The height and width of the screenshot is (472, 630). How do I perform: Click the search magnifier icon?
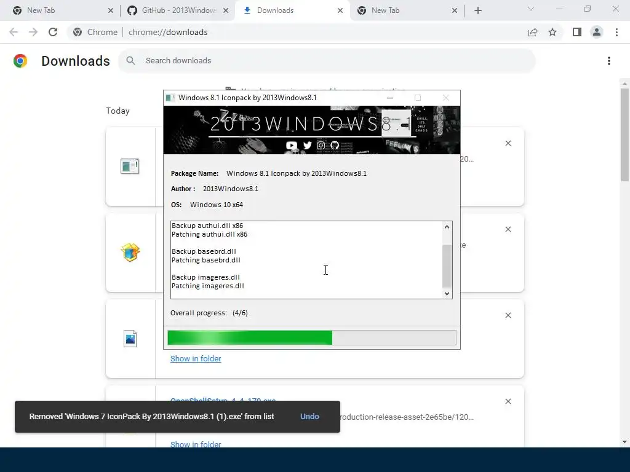130,61
